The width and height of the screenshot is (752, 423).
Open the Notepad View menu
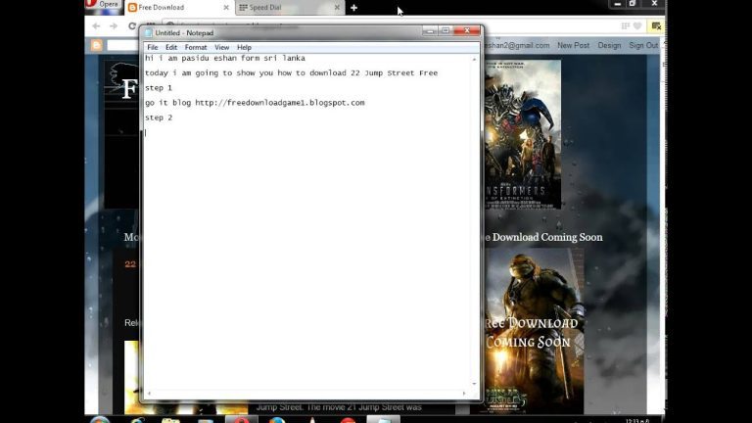pyautogui.click(x=221, y=47)
